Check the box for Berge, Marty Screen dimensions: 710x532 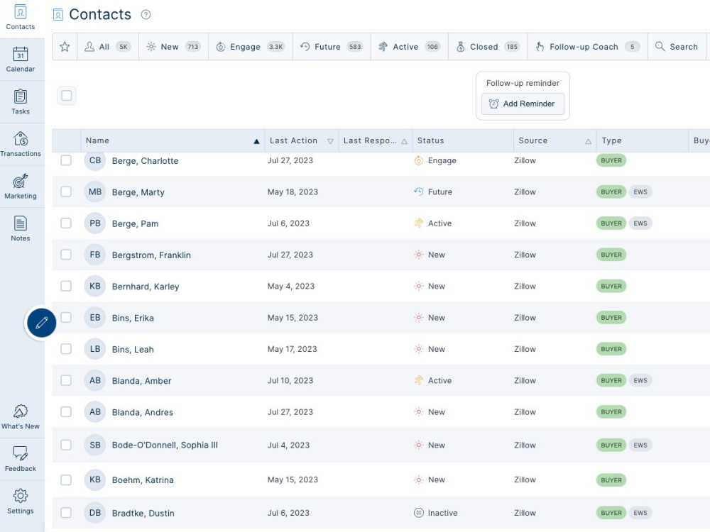point(66,192)
